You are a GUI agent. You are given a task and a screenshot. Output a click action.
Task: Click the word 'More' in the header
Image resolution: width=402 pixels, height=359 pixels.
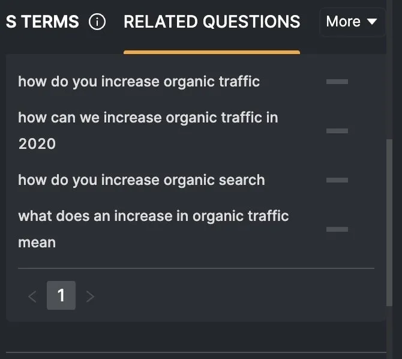[343, 22]
